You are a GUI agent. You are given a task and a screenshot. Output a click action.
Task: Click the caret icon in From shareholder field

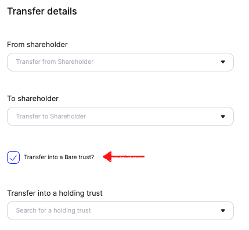point(223,62)
